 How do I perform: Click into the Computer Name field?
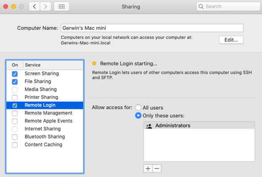pos(152,28)
